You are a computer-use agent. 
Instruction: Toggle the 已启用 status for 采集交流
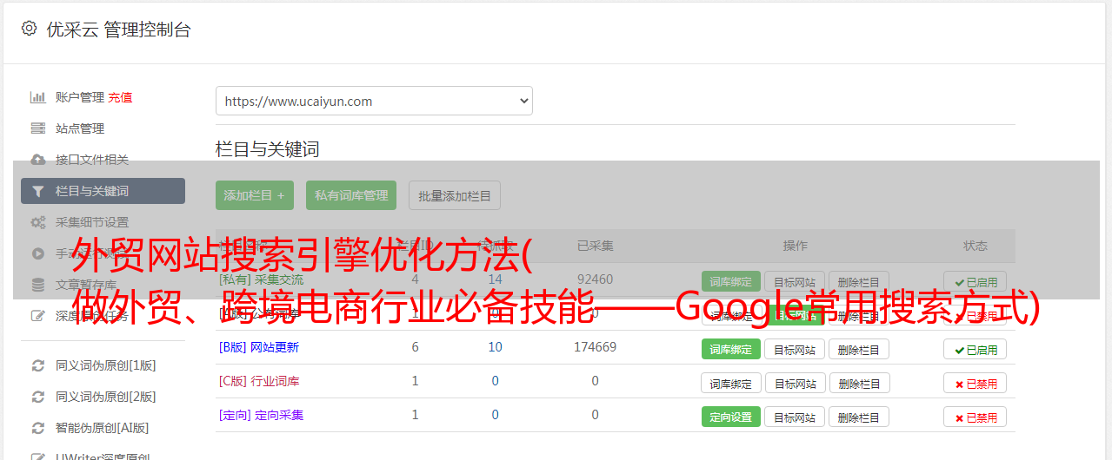click(975, 281)
